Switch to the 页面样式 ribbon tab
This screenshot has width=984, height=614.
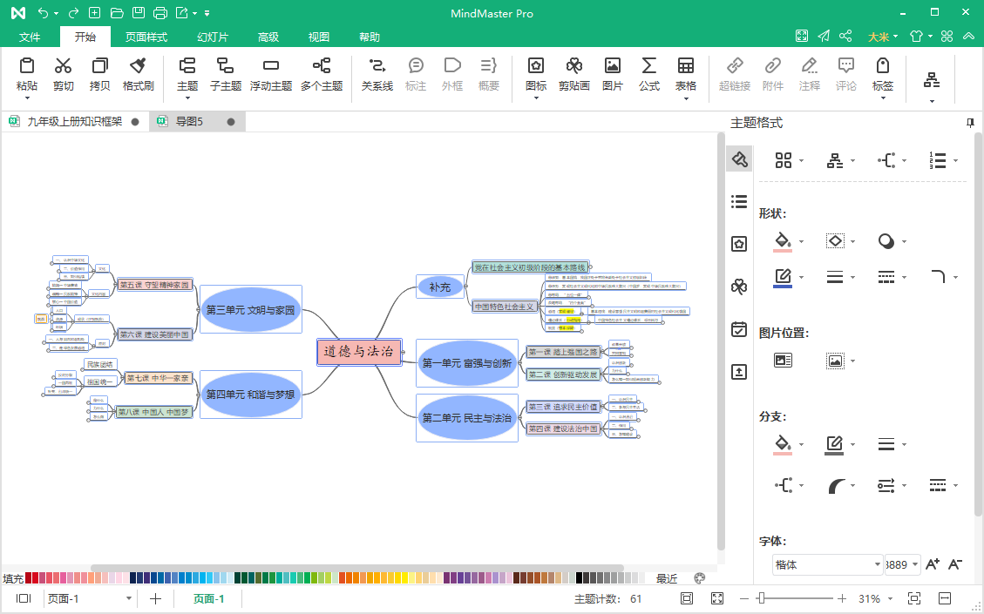tap(146, 37)
